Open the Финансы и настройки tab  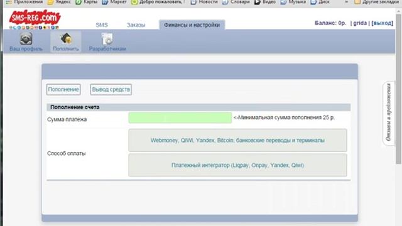click(192, 25)
